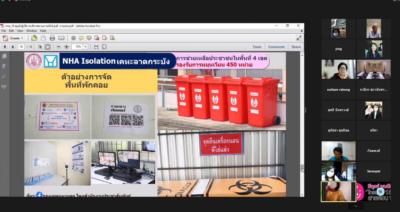Viewport: 400px width, 212px height.
Task: Click the vertical scrollbar thumb
Action: [x=302, y=168]
